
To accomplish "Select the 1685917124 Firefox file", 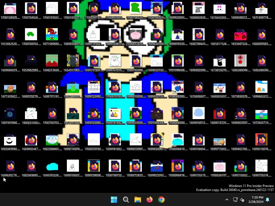I will [220, 34].
